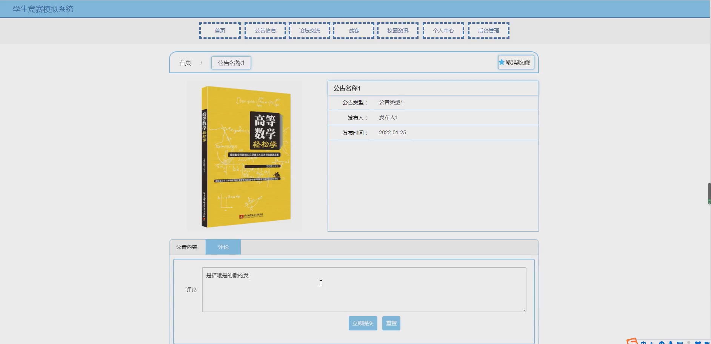Open the 公告信息 navigation item

pos(265,31)
